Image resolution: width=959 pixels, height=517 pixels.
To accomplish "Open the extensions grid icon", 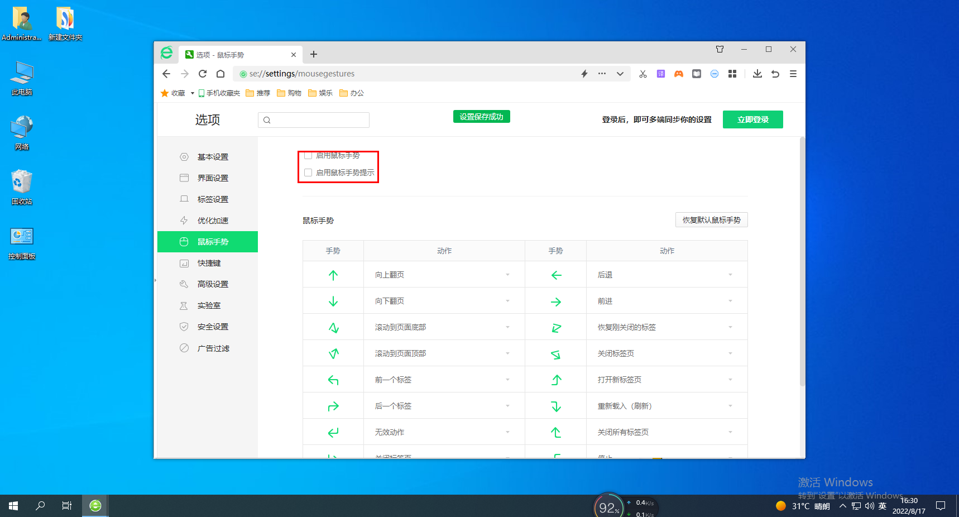I will click(x=732, y=74).
